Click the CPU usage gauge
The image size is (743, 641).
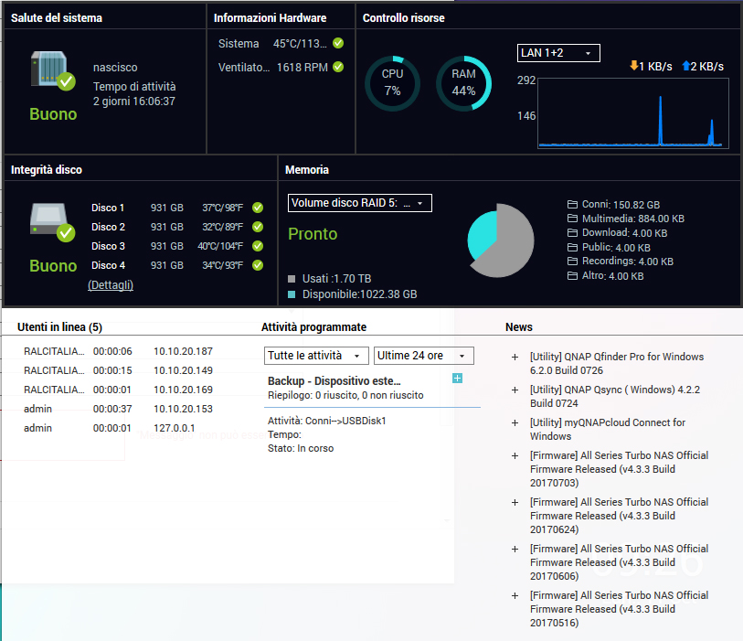pyautogui.click(x=392, y=83)
